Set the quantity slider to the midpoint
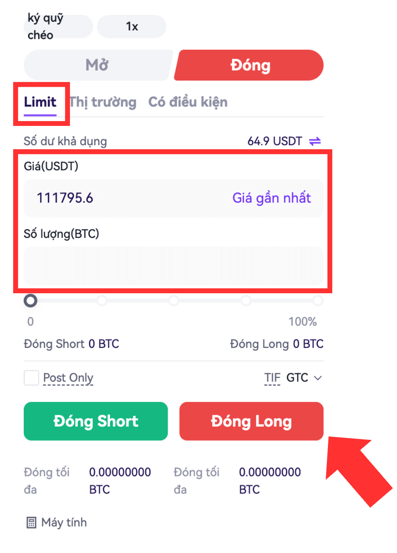Screen dimensions: 397x553 click(x=174, y=301)
